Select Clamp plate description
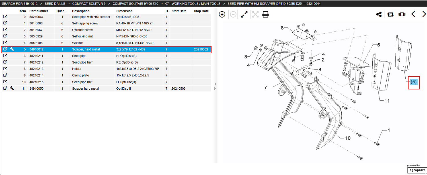Image resolution: width=427 pixels, height=175 pixels. [81, 75]
